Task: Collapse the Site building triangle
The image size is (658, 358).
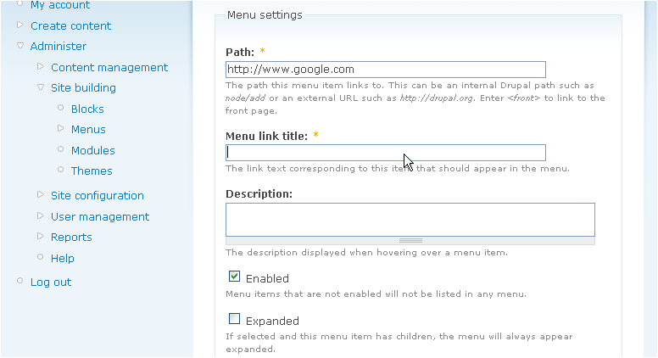Action: 41,87
